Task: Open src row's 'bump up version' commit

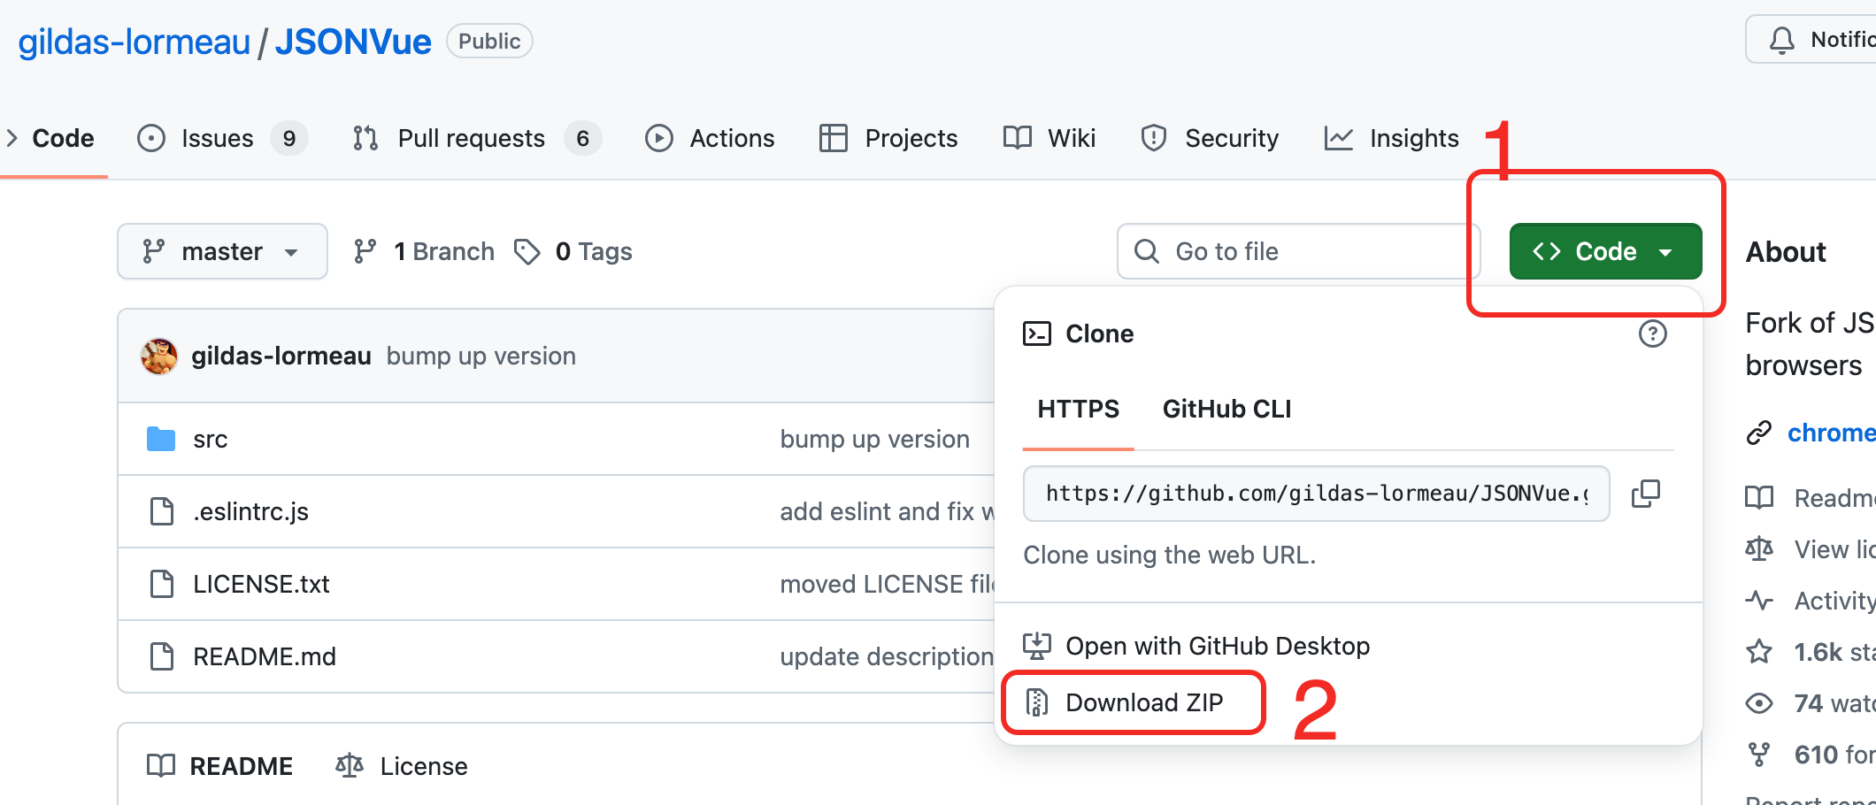Action: (875, 439)
